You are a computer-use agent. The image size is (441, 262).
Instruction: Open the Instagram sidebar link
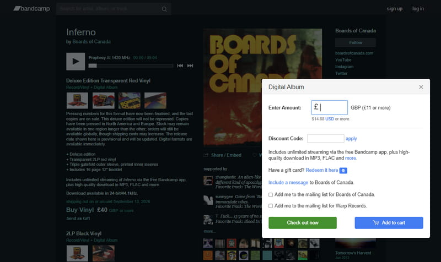tap(344, 67)
